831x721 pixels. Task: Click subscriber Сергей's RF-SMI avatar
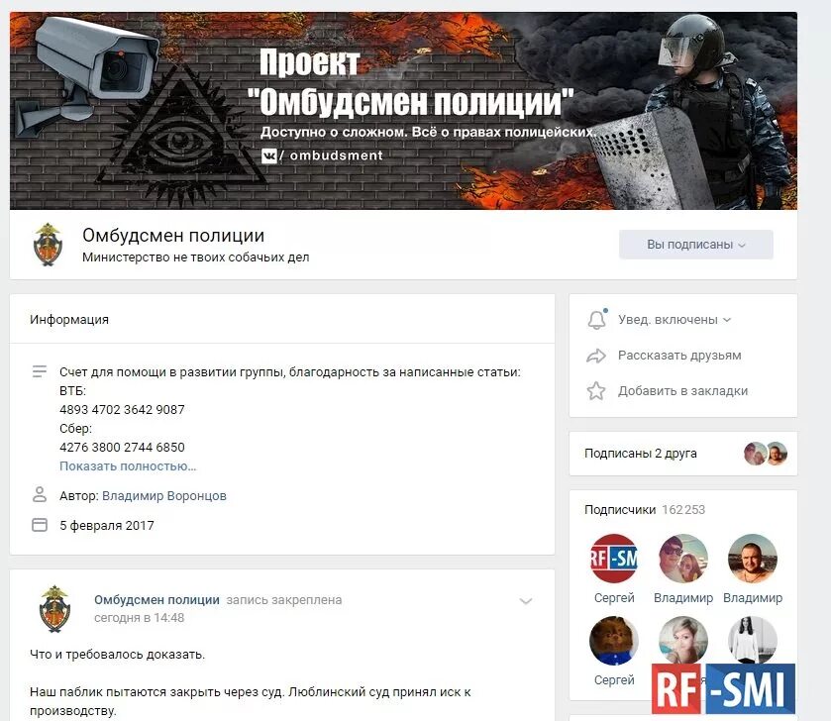pyautogui.click(x=614, y=559)
